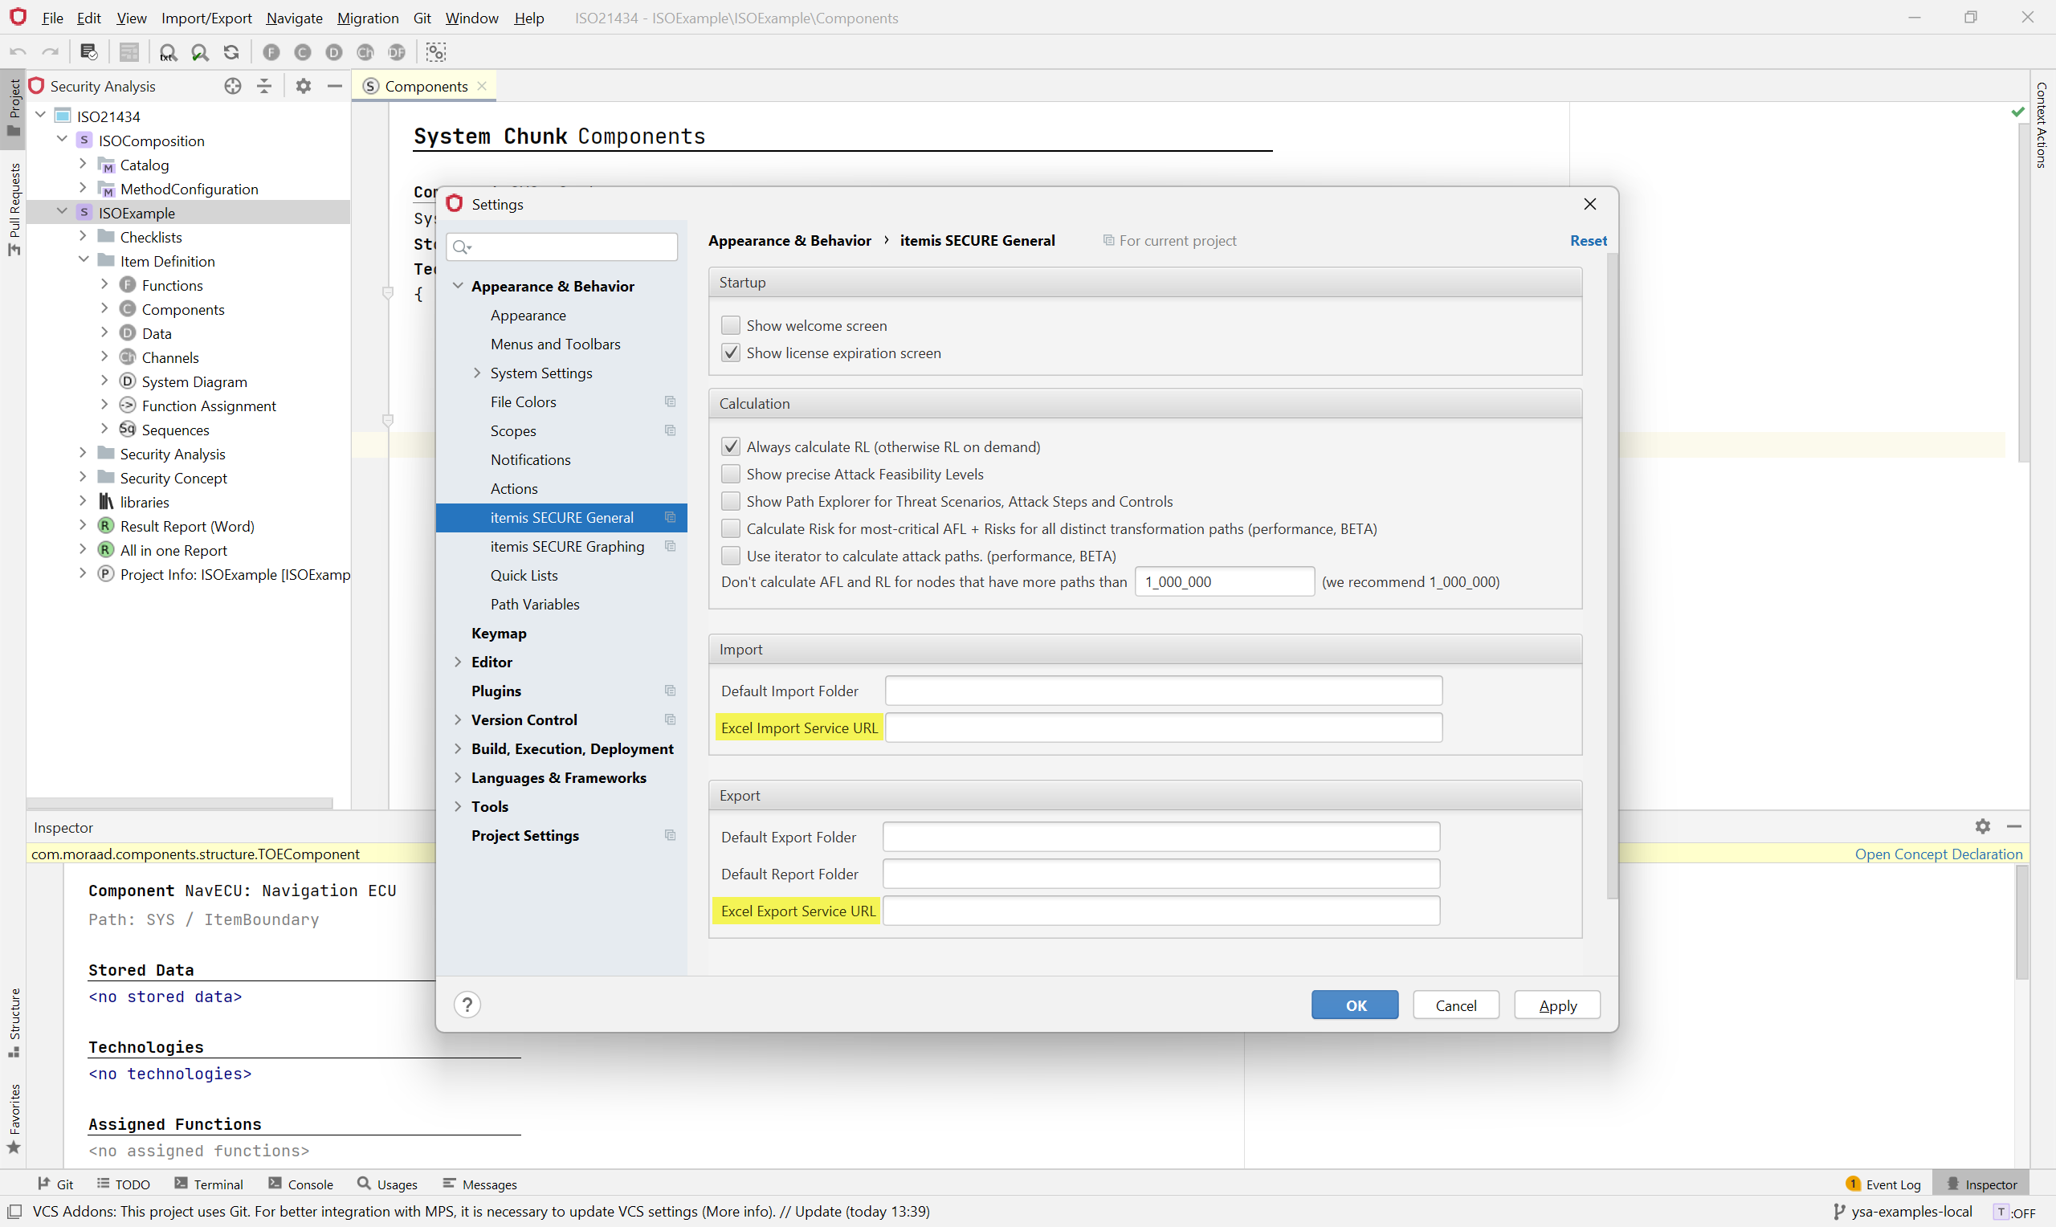Screen dimensions: 2056x1227
Task: Enable Show Path Explorer checkbox
Action: tap(731, 501)
